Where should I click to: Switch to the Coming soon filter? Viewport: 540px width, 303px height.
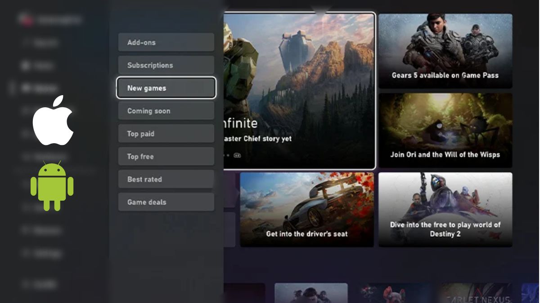click(166, 110)
